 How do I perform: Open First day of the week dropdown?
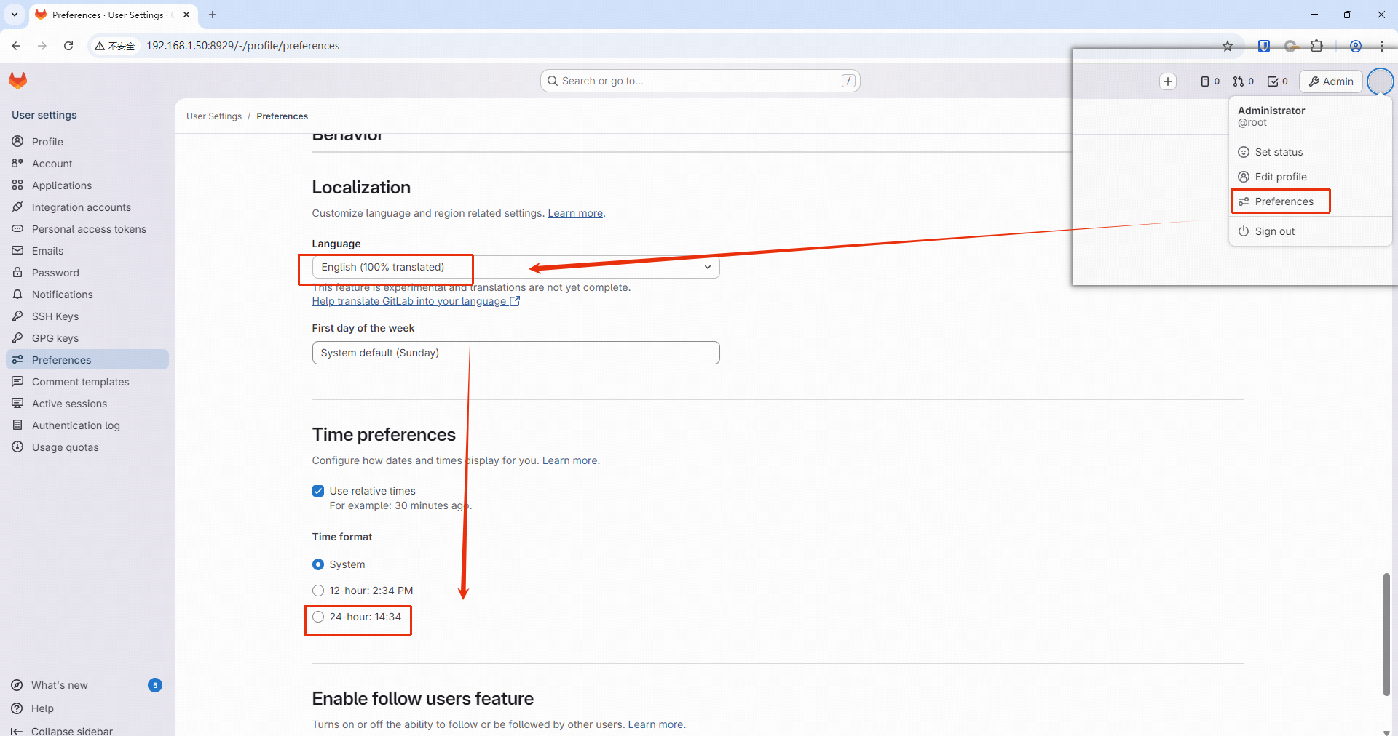click(516, 353)
